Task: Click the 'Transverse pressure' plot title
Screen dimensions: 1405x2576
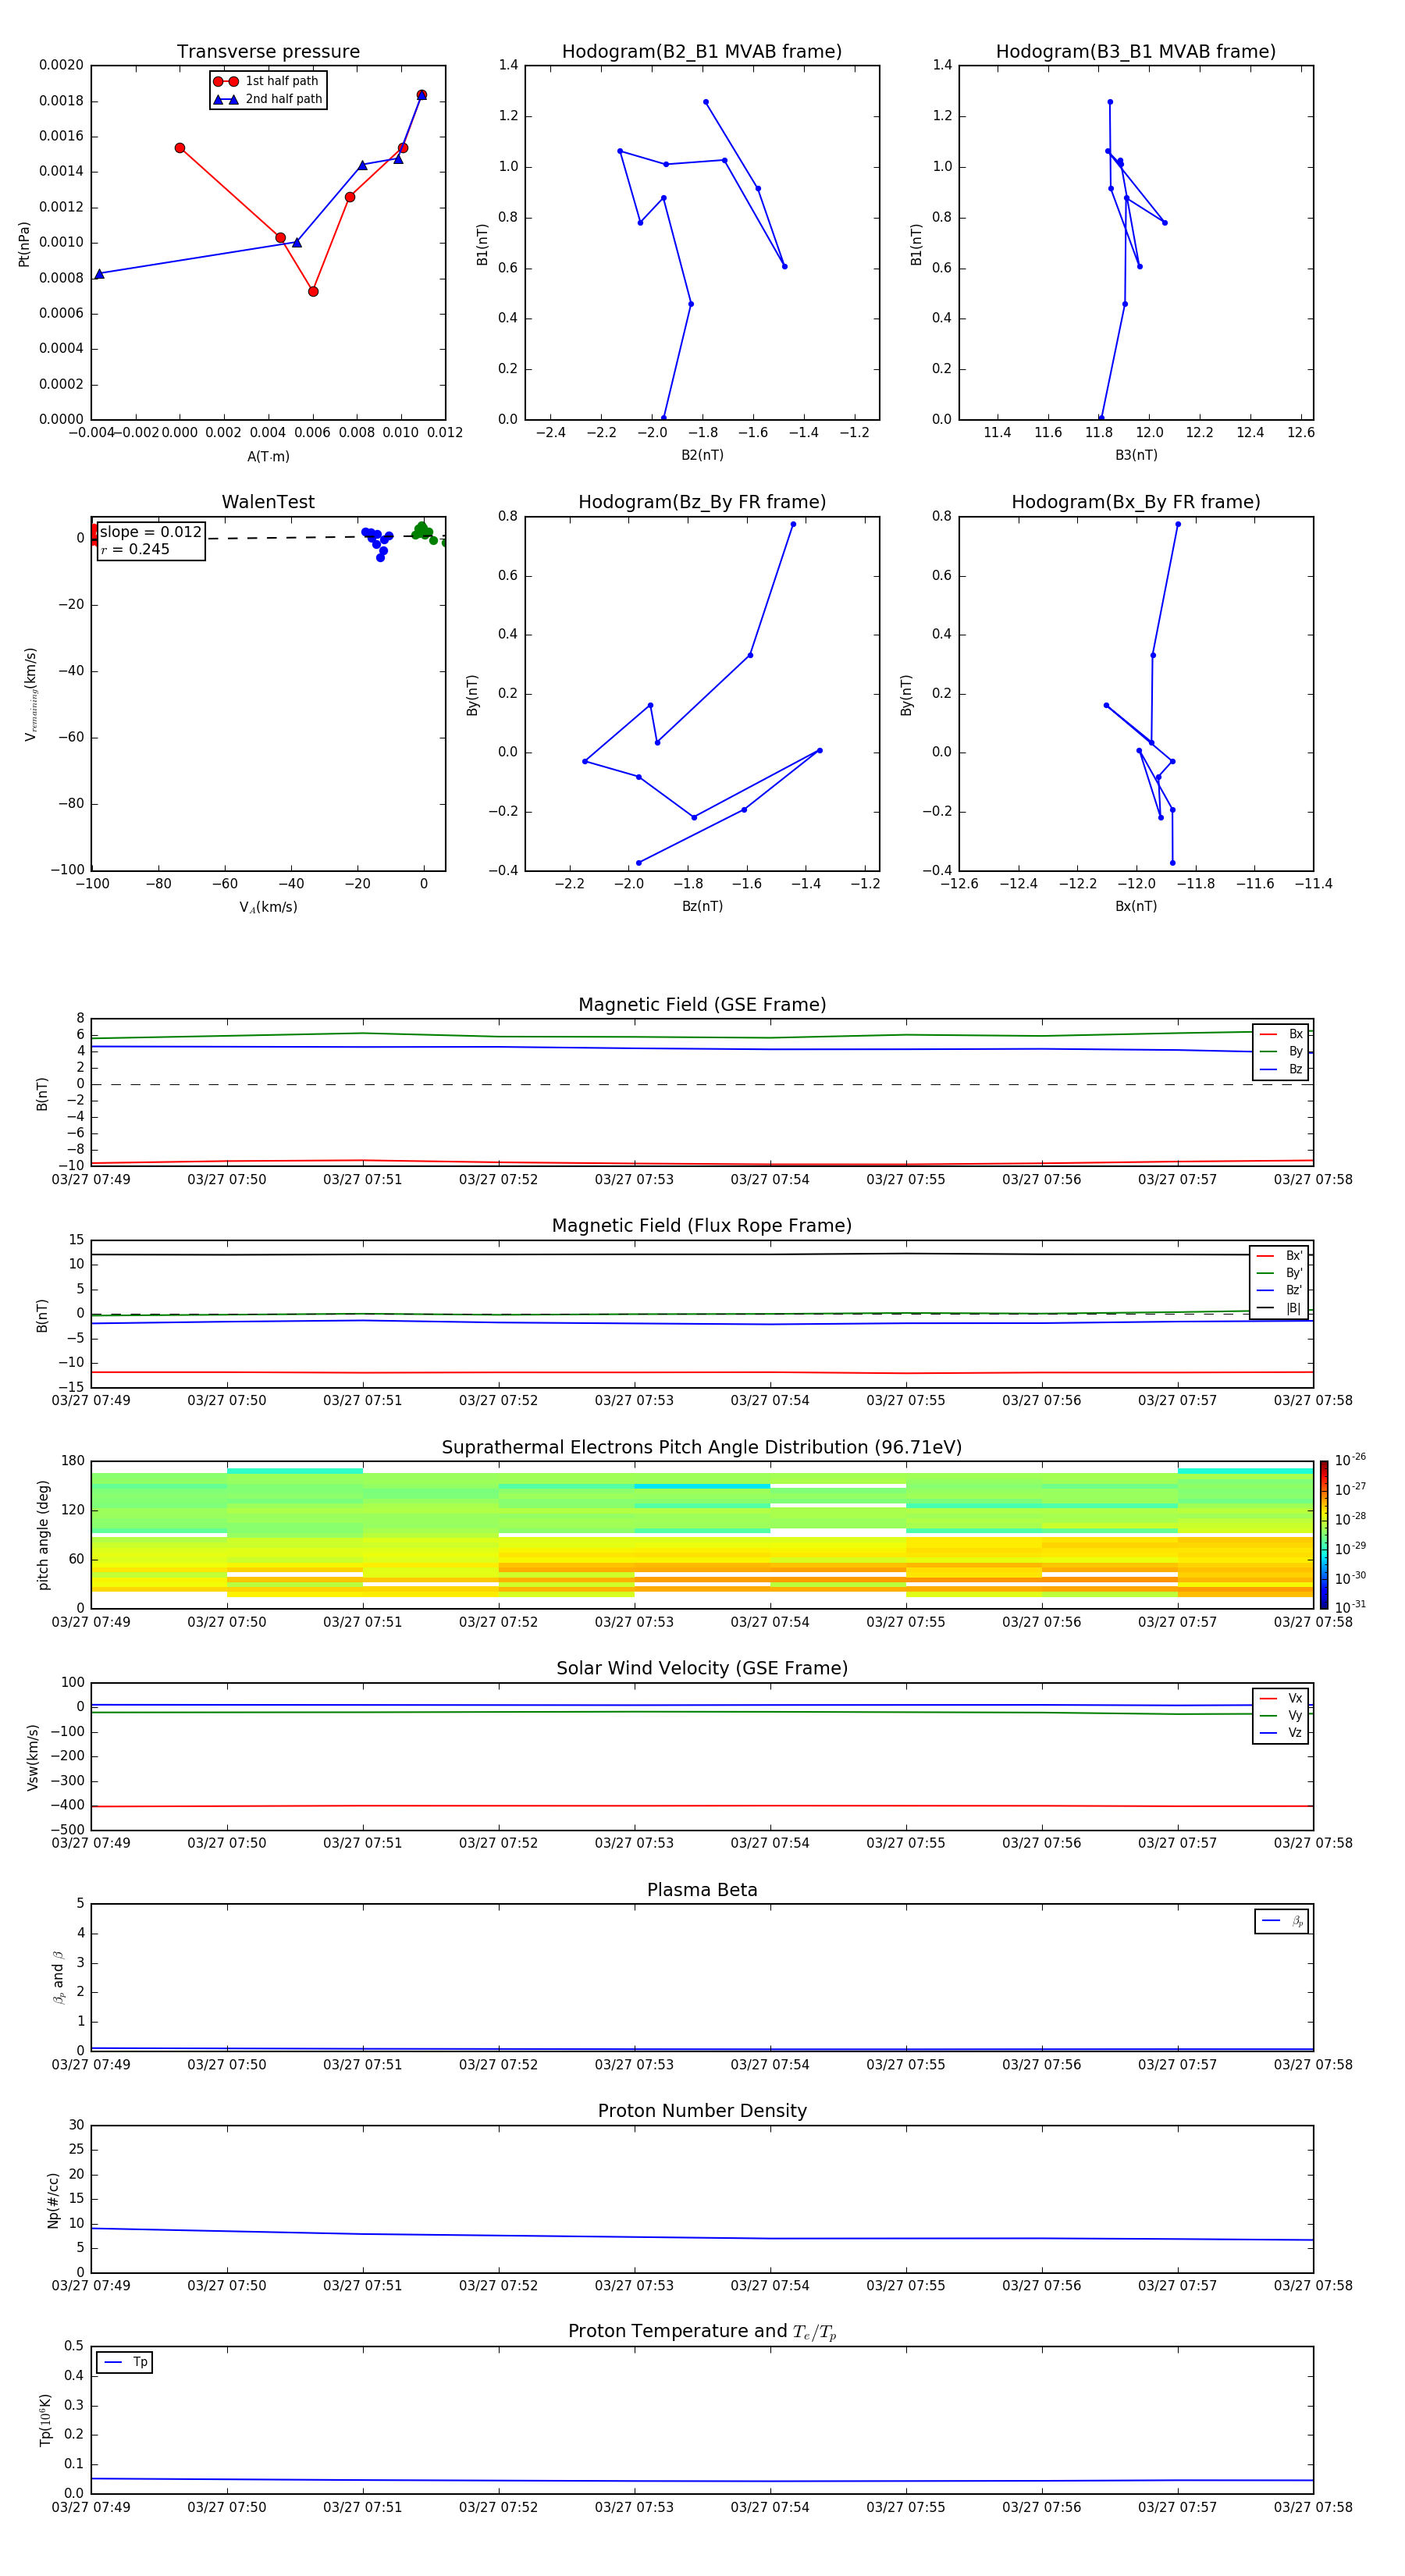Action: [268, 52]
